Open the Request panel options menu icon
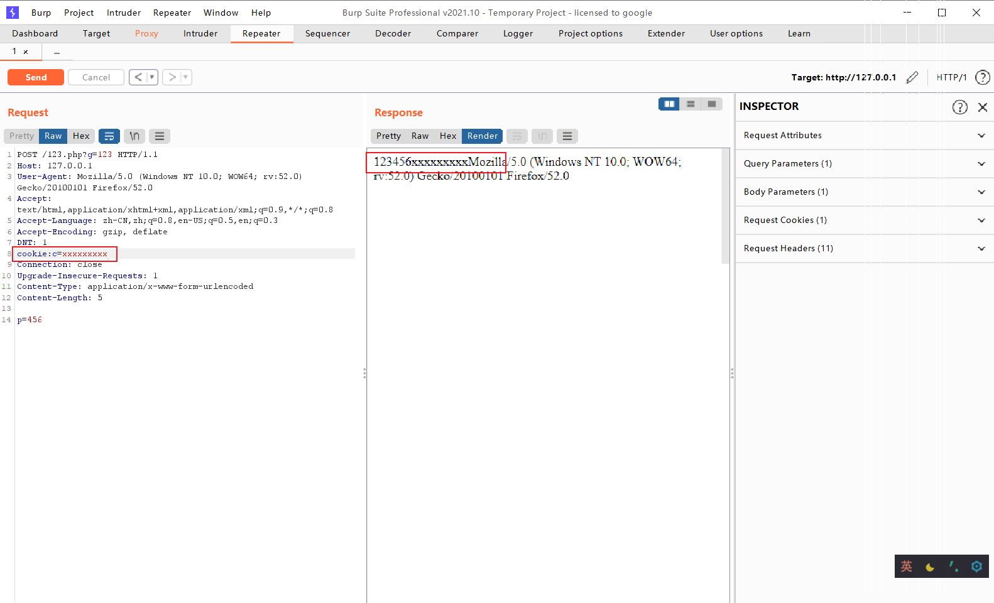 [160, 136]
